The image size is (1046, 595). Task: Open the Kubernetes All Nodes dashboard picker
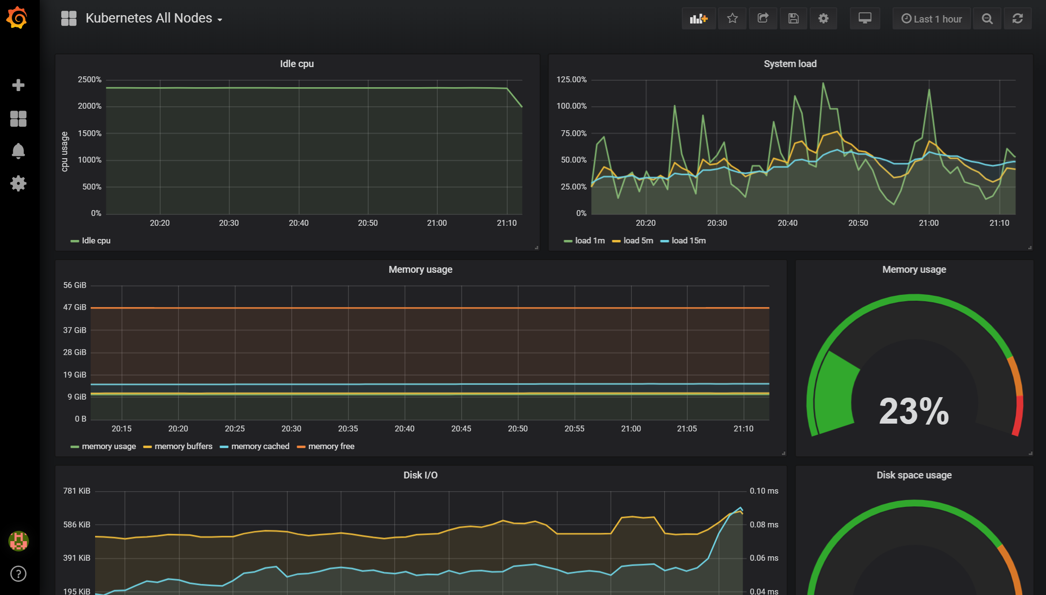154,18
